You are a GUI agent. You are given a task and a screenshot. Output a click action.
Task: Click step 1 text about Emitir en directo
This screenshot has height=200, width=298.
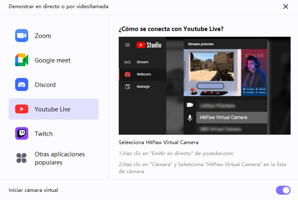pos(176,153)
